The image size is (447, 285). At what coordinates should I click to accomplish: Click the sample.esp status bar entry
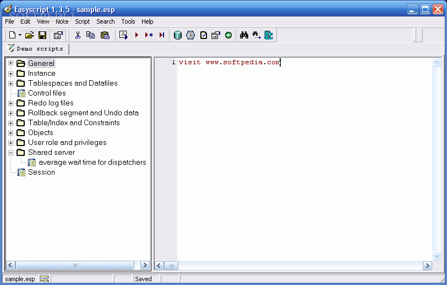click(x=20, y=279)
